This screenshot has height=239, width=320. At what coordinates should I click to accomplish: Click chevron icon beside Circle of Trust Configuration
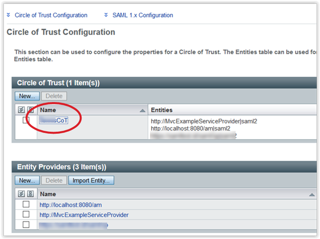9,15
